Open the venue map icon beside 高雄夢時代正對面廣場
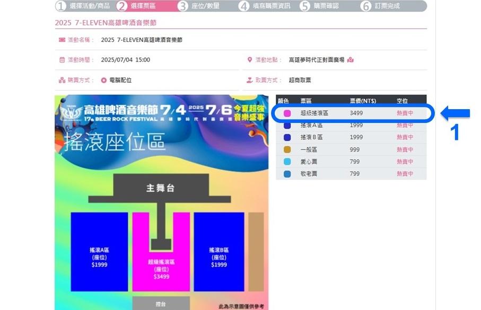Image resolution: width=481 pixels, height=310 pixels. click(x=351, y=60)
